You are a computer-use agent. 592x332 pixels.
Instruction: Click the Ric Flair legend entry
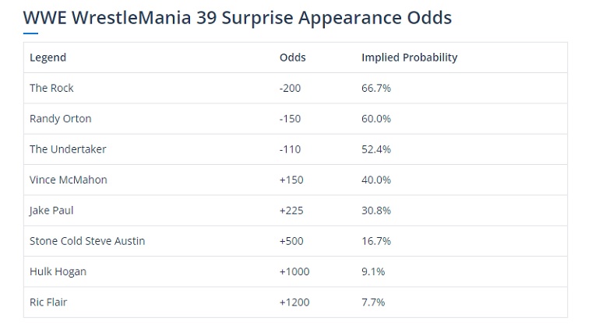pyautogui.click(x=48, y=302)
